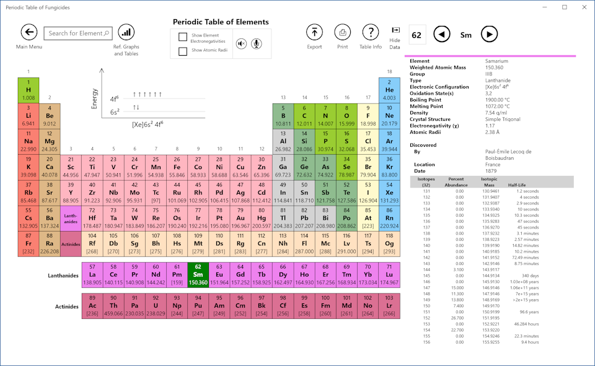Check the Show Atomic Radii box
The image size is (595, 366).
pyautogui.click(x=183, y=51)
